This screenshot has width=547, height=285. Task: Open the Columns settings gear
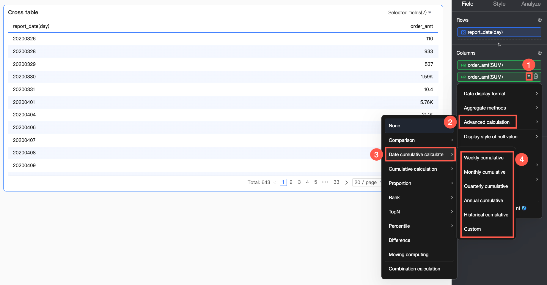540,53
